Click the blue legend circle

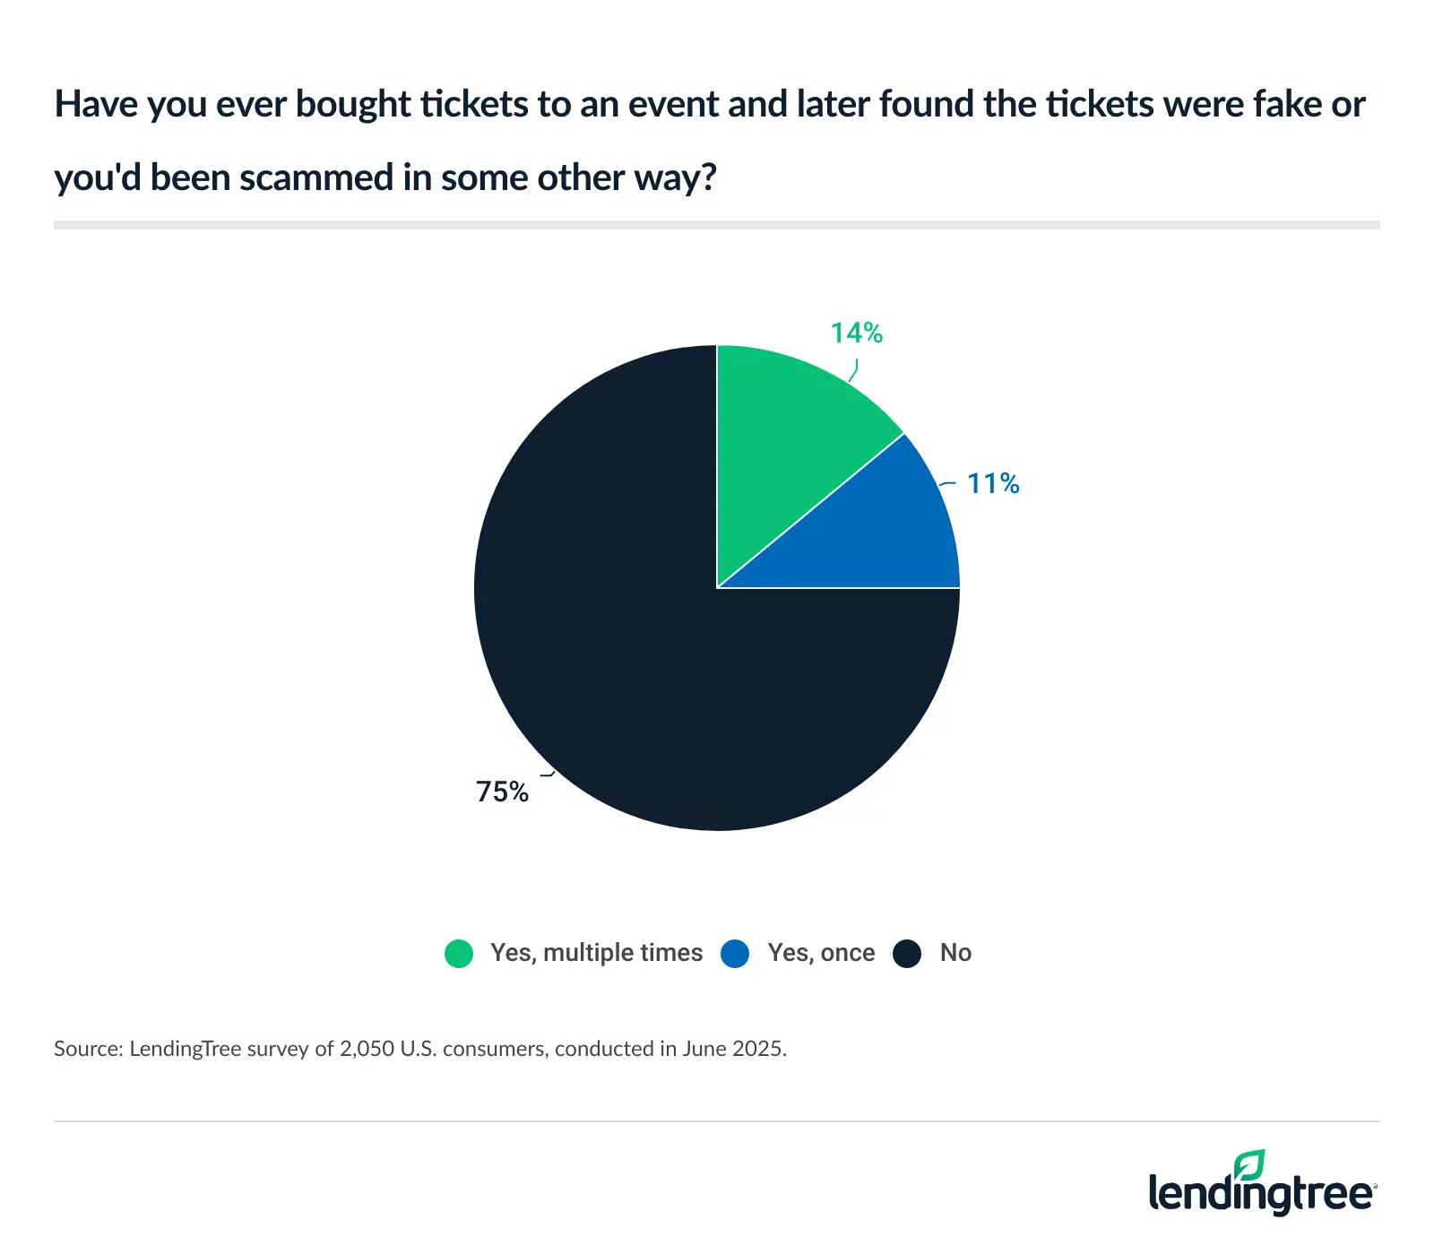pyautogui.click(x=735, y=953)
